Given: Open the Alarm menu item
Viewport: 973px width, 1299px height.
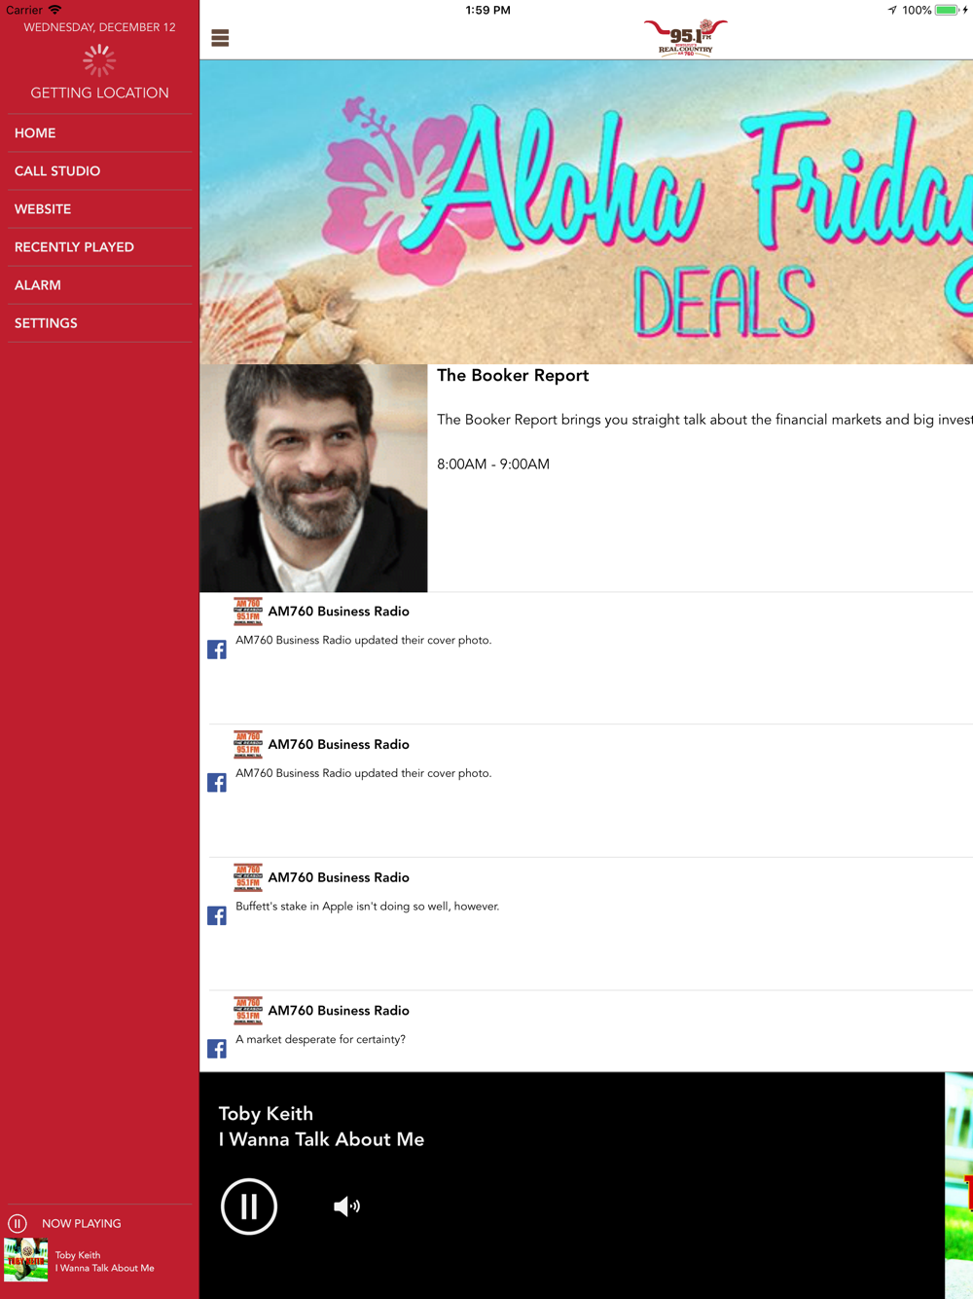Looking at the screenshot, I should point(99,285).
